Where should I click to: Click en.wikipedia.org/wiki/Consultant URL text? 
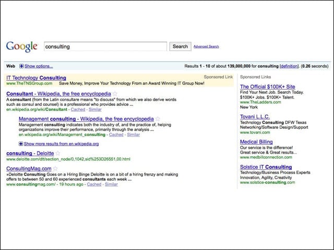[37, 109]
